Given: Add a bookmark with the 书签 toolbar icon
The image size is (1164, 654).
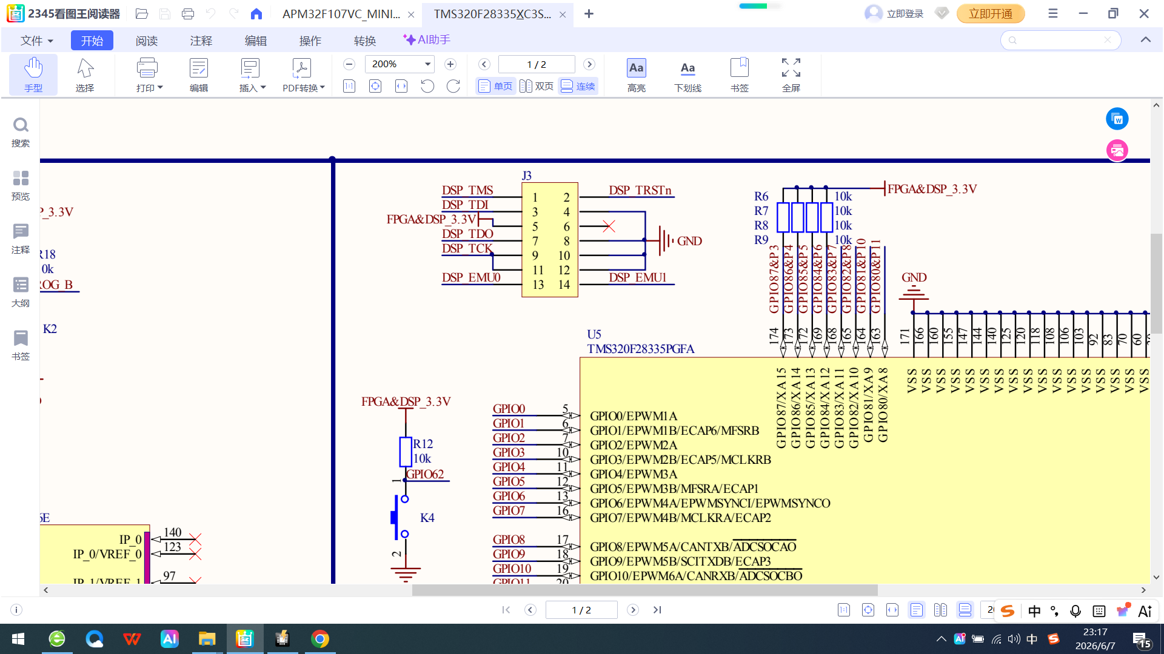Looking at the screenshot, I should 739,74.
